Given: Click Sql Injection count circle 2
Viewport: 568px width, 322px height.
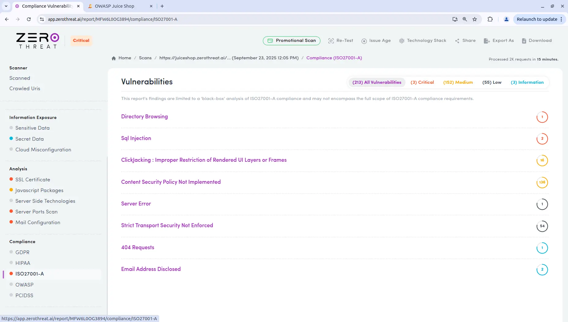Looking at the screenshot, I should 542,139.
